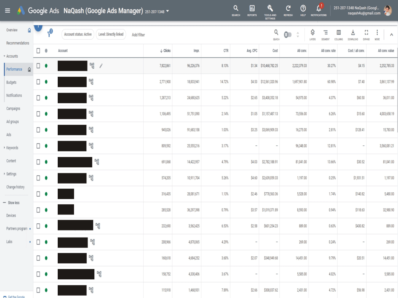Sort by Clicks column header

pos(165,51)
